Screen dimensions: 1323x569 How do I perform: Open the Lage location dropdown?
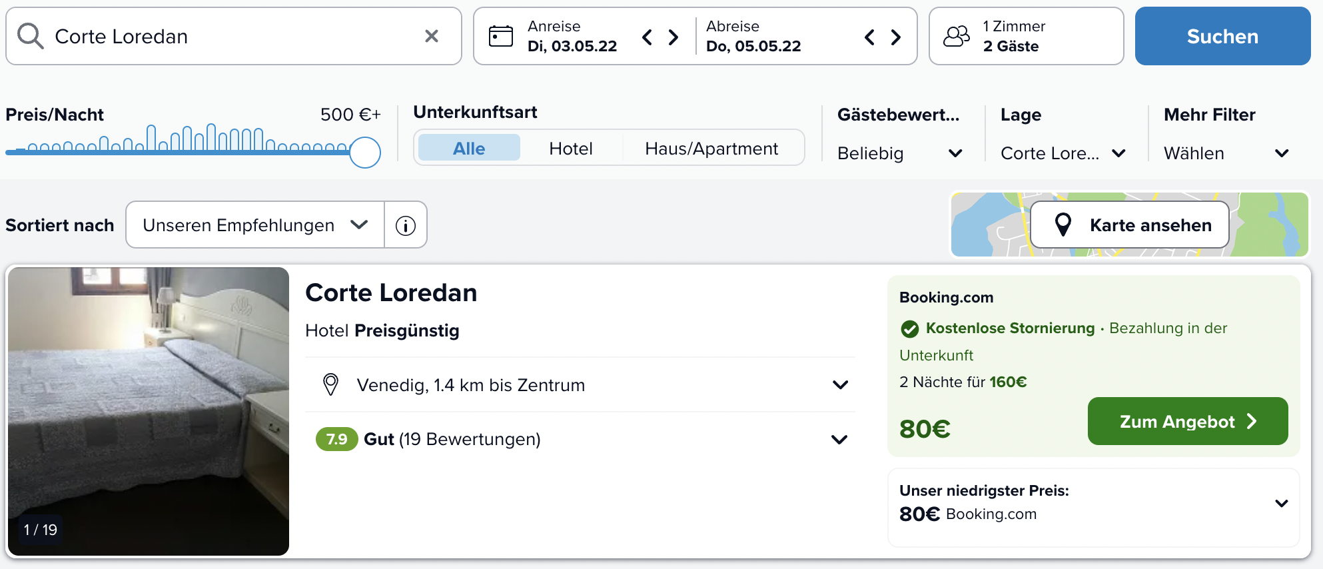pyautogui.click(x=1063, y=153)
